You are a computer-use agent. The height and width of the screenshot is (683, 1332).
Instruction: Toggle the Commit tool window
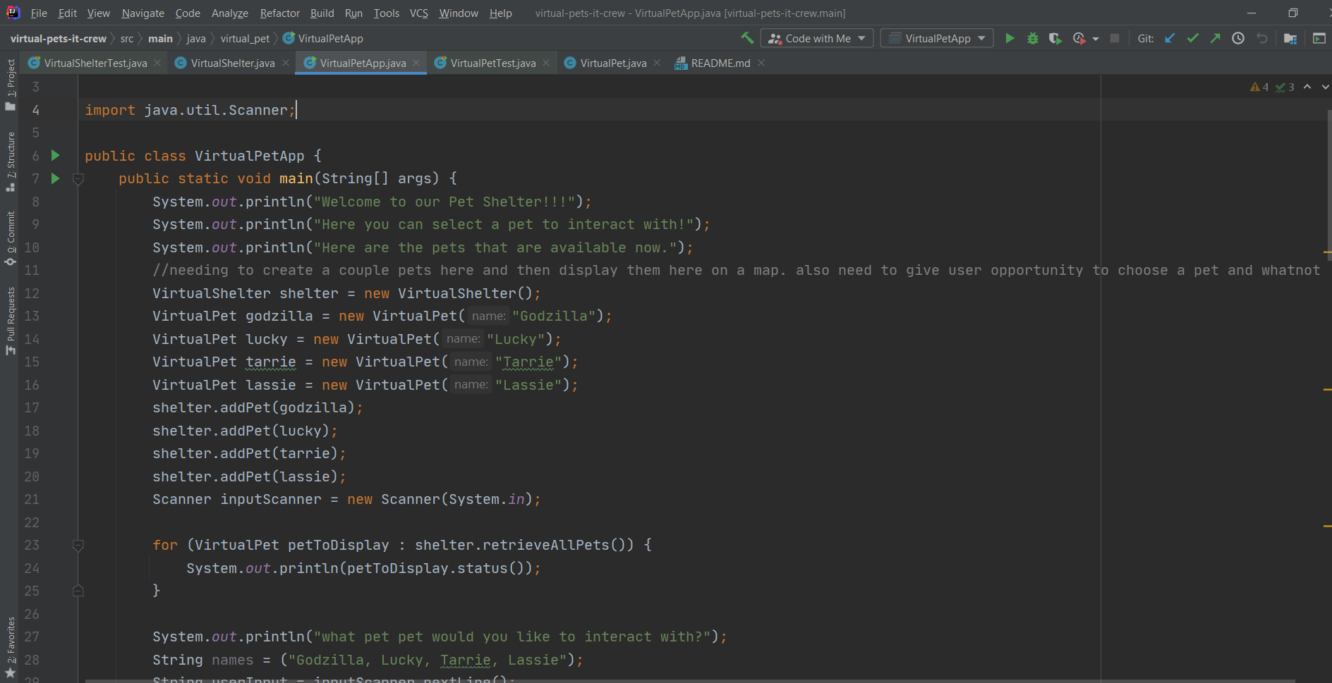tap(10, 238)
